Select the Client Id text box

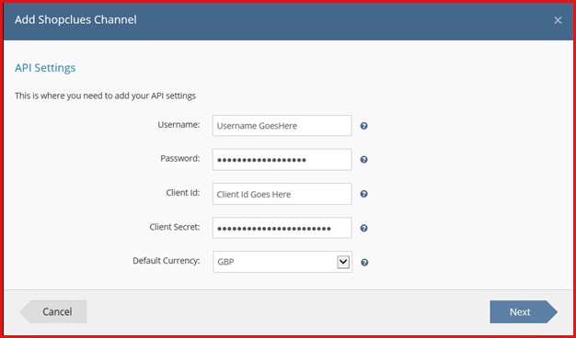point(282,194)
